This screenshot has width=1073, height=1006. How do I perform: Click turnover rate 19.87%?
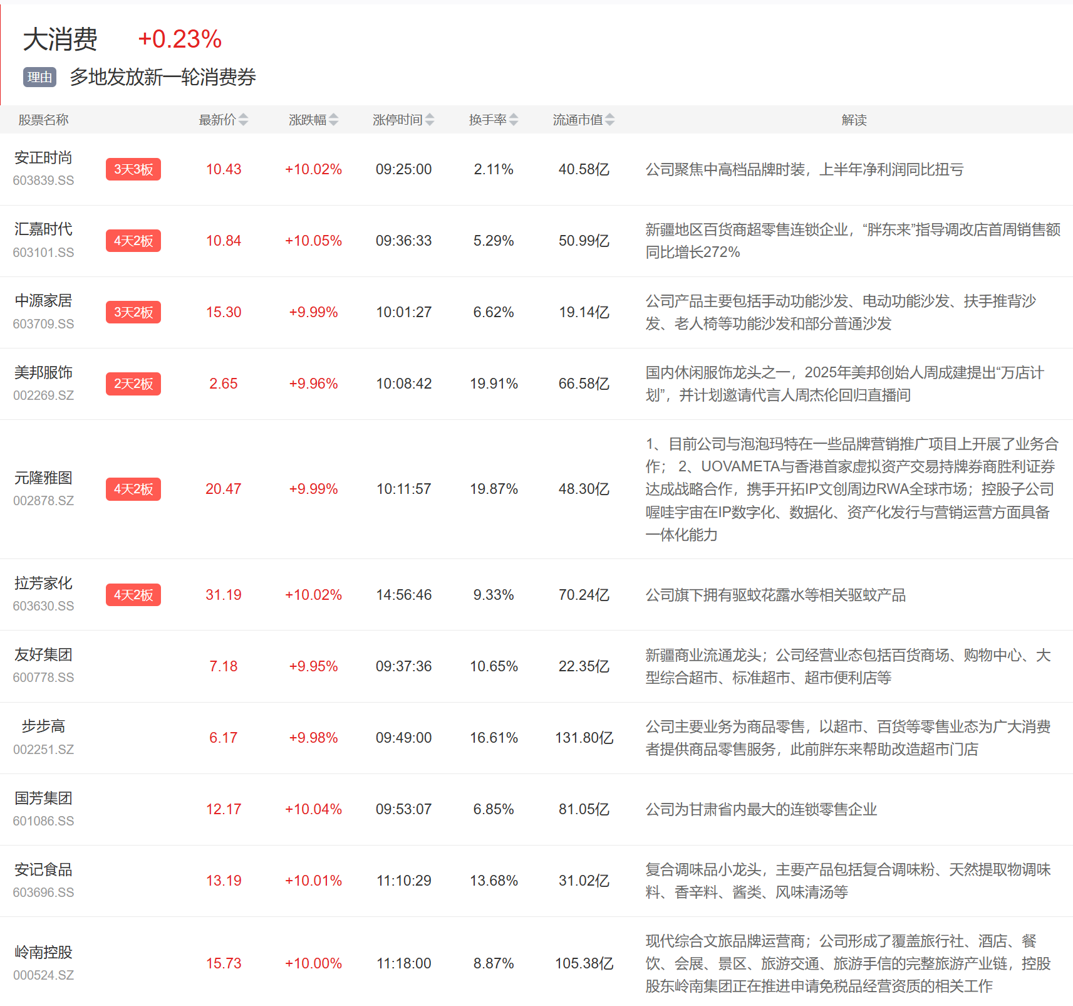point(494,489)
